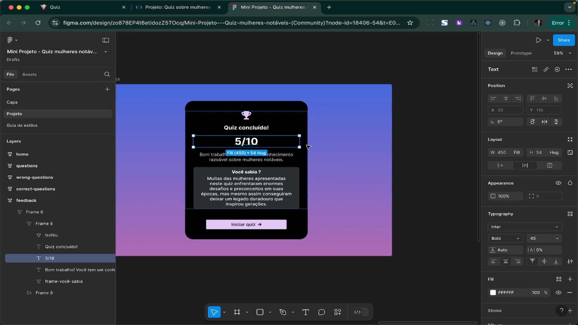
Task: Select the Pen tool in bottom toolbar
Action: point(283,312)
